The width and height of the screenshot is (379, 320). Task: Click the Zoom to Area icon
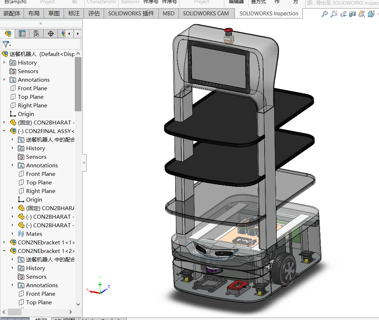pyautogui.click(x=334, y=14)
